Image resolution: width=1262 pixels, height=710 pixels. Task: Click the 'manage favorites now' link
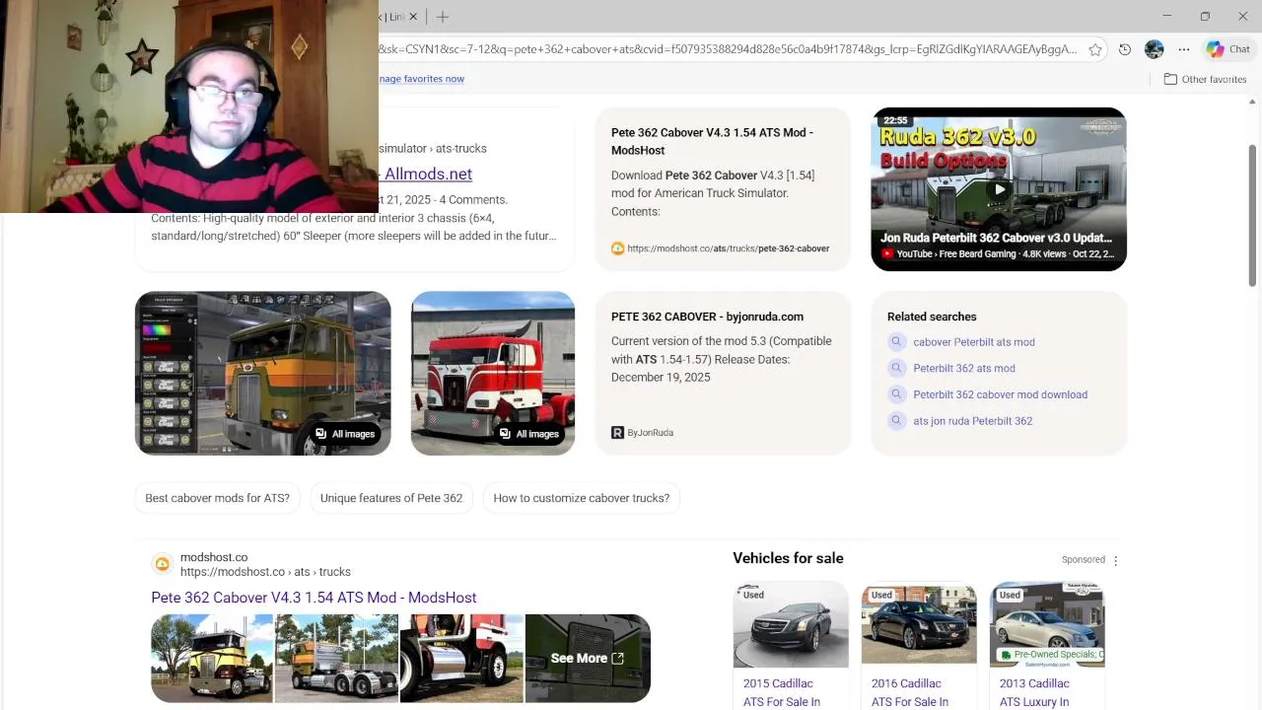tap(421, 79)
